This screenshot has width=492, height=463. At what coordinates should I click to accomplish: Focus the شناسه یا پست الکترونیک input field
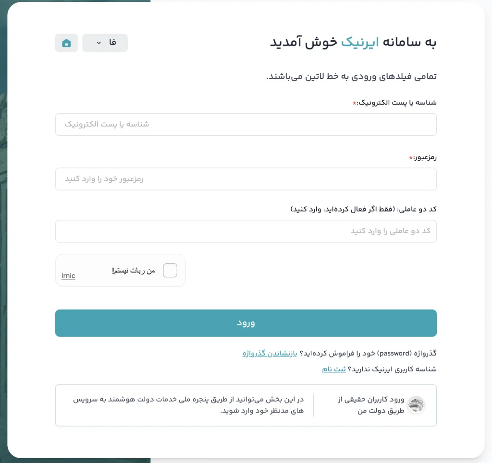[246, 124]
